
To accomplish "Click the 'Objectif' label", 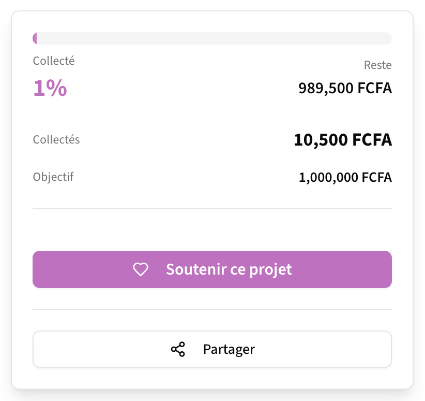I will (53, 177).
